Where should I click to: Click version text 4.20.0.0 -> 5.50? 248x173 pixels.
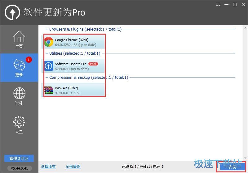pyautogui.click(x=68, y=93)
